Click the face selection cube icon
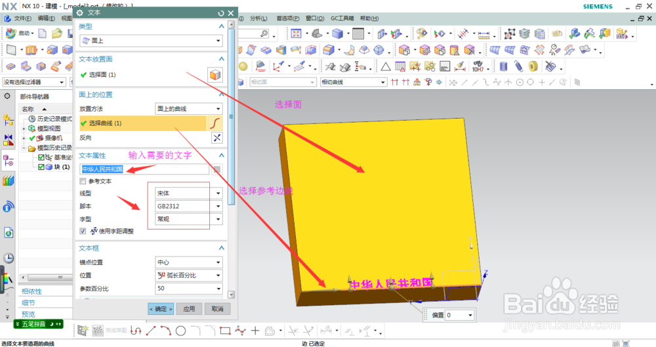 [215, 75]
